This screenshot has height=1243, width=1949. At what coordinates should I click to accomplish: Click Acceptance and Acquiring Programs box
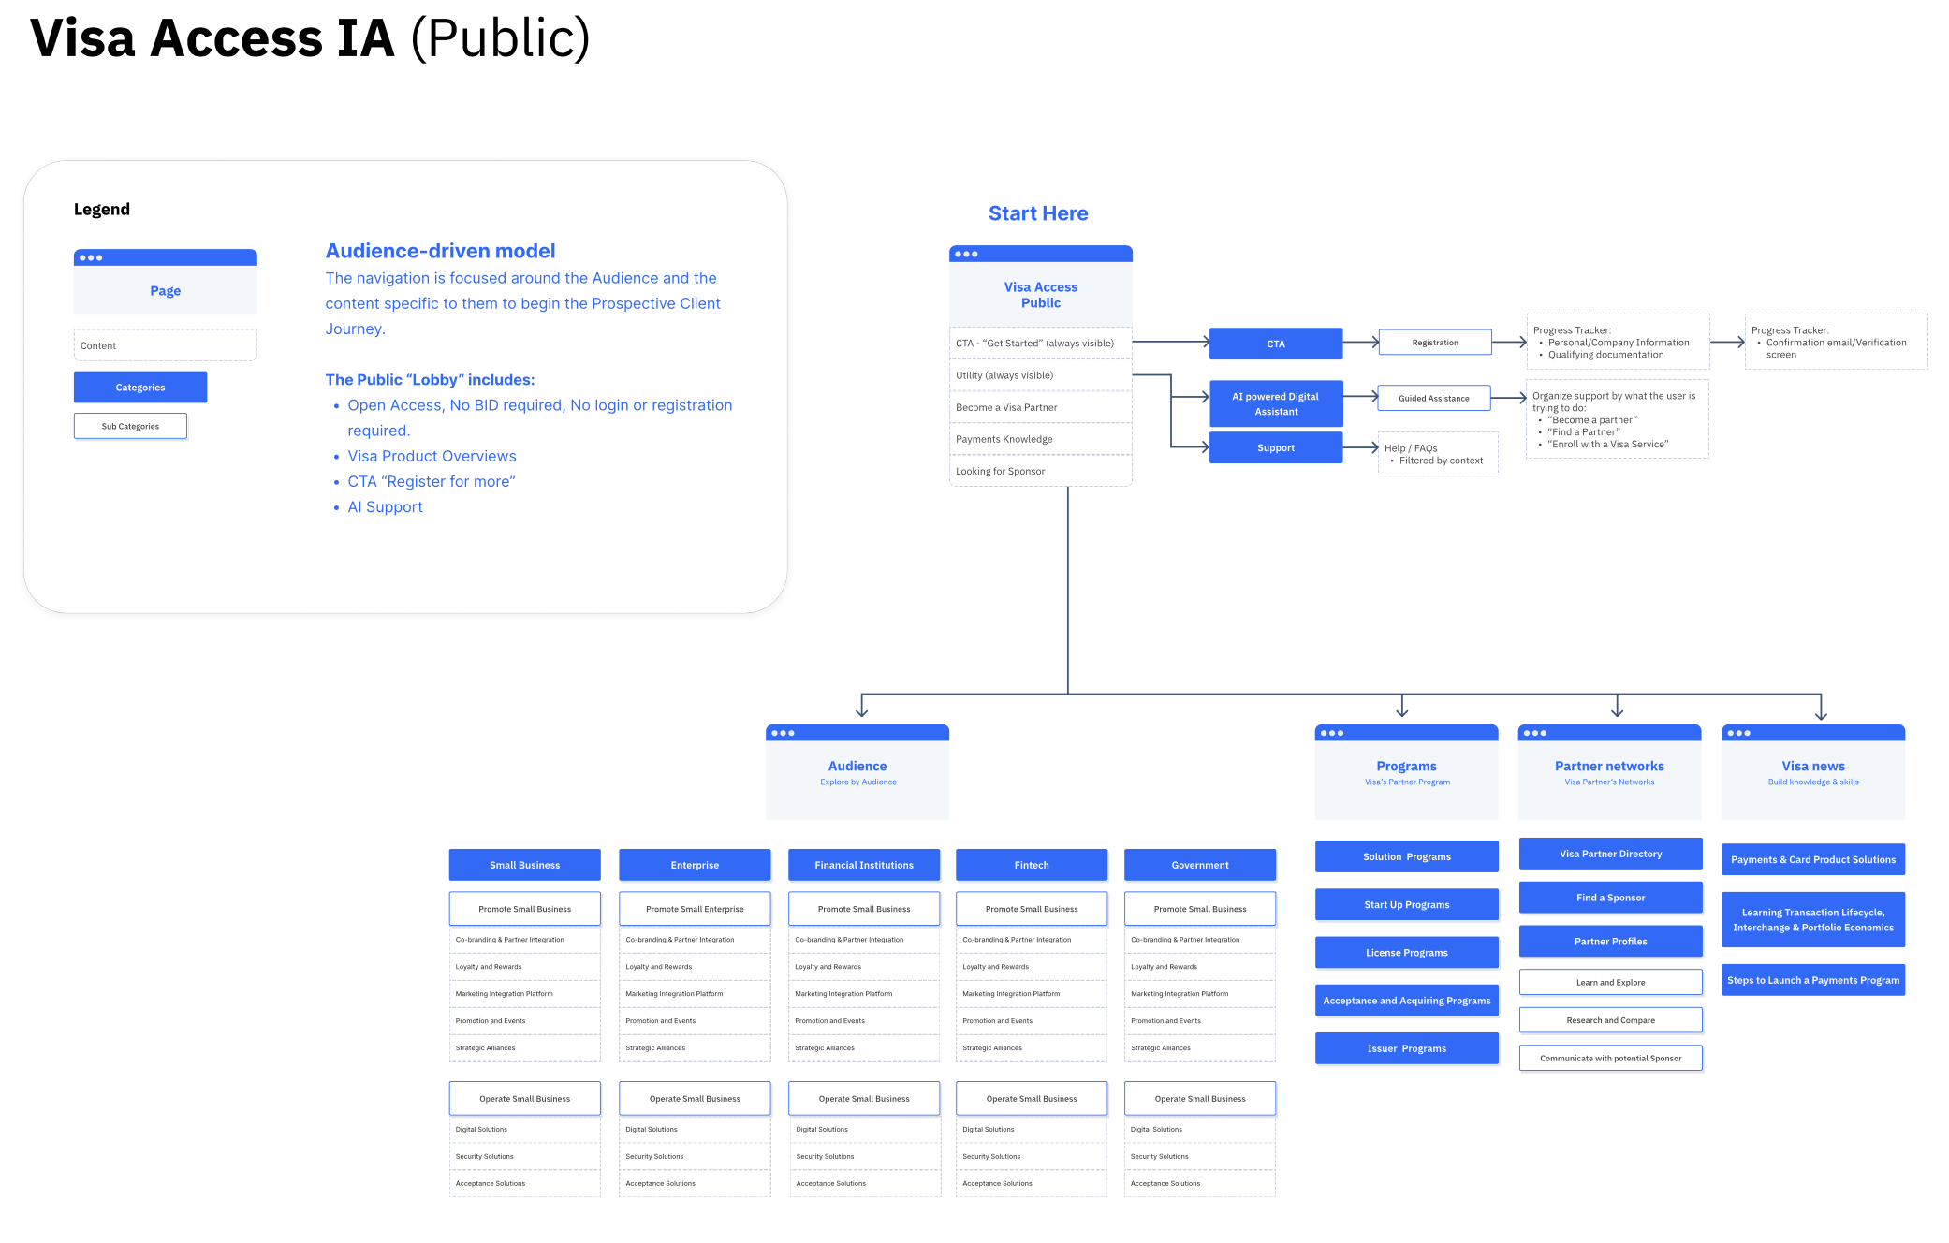(1407, 1001)
